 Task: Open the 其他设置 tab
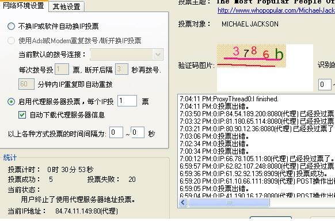click(x=66, y=6)
